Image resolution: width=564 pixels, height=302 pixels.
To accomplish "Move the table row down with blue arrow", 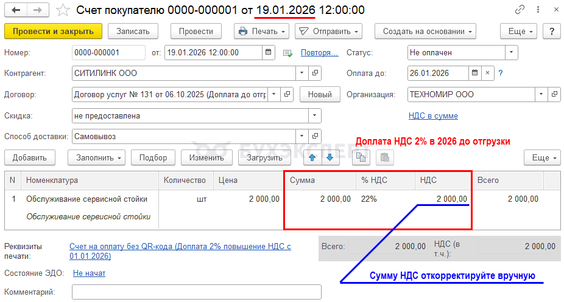I will pos(330,157).
